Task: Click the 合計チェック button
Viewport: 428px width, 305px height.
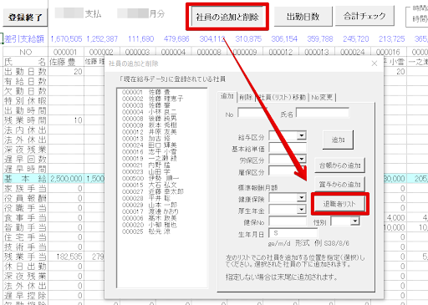Action: (x=364, y=16)
